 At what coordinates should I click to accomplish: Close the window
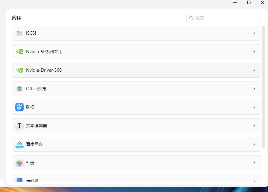pos(263,2)
